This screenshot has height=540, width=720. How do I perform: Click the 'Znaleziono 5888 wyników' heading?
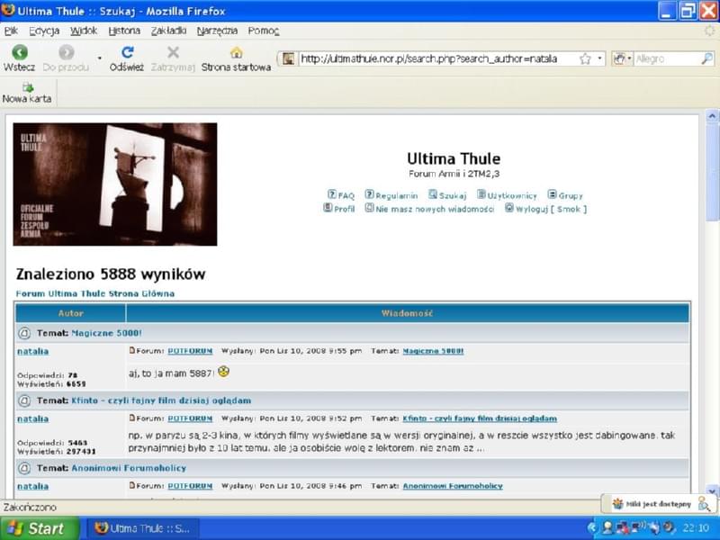tap(111, 274)
